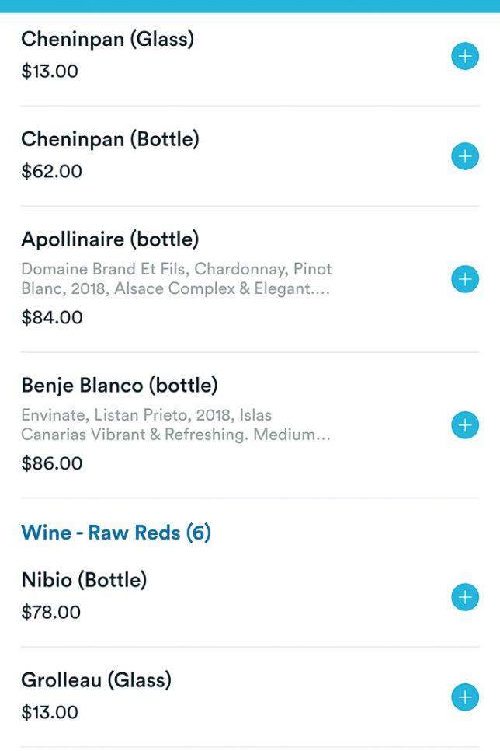Expand Benje Blanco truncated description text
500x751 pixels.
point(176,425)
